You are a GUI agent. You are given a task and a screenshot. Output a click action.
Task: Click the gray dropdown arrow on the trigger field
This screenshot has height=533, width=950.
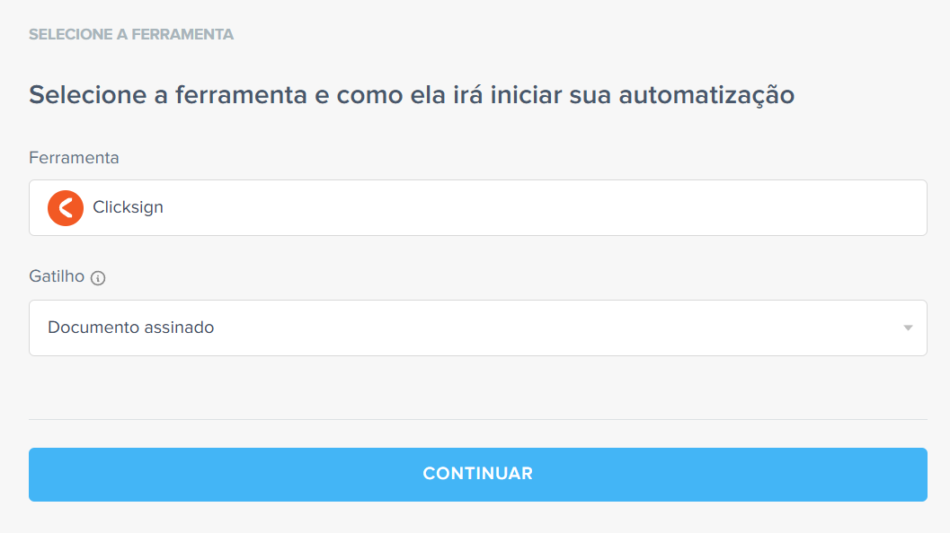pos(907,328)
